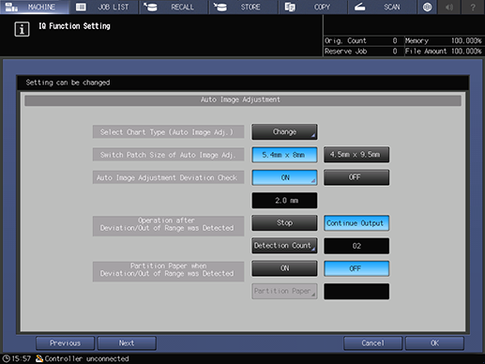Click the 2.0 mm deviation value field

284,201
